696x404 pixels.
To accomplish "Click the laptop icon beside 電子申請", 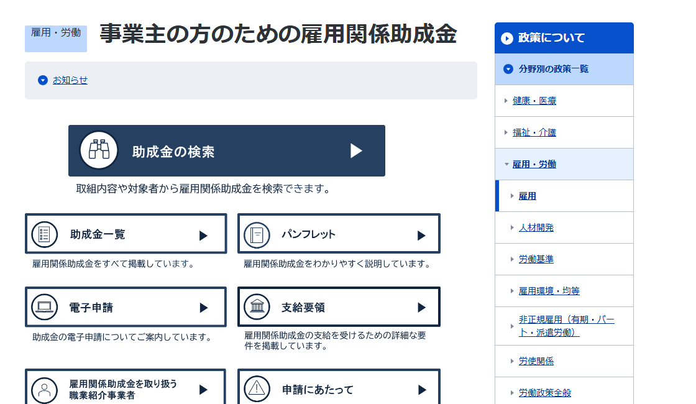I will [44, 307].
